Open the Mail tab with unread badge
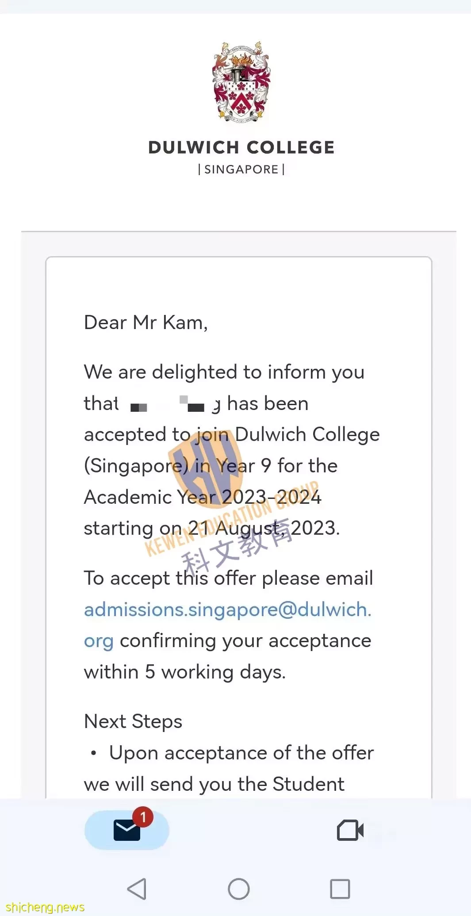 (x=127, y=830)
